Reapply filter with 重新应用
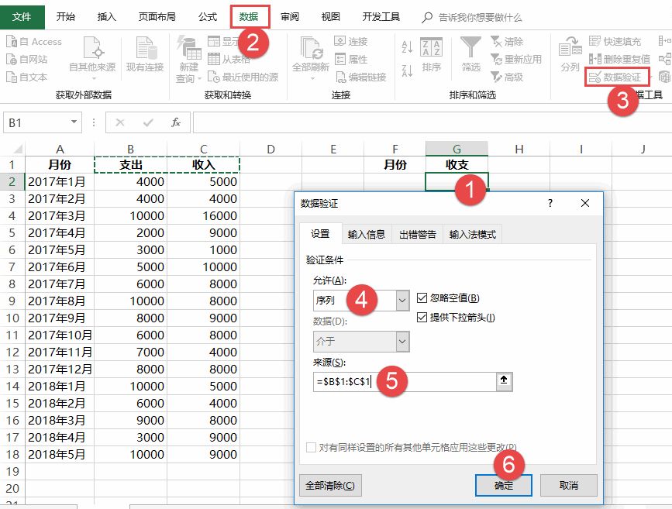This screenshot has width=672, height=509. click(x=516, y=59)
